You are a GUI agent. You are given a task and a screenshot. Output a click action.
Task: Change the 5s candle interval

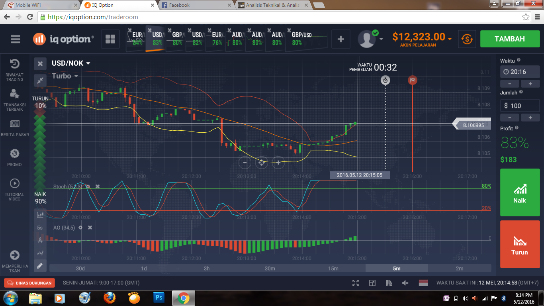coord(40,228)
